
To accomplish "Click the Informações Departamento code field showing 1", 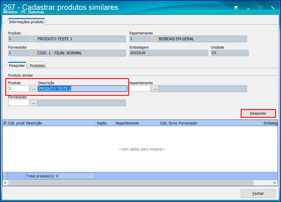I will point(140,39).
